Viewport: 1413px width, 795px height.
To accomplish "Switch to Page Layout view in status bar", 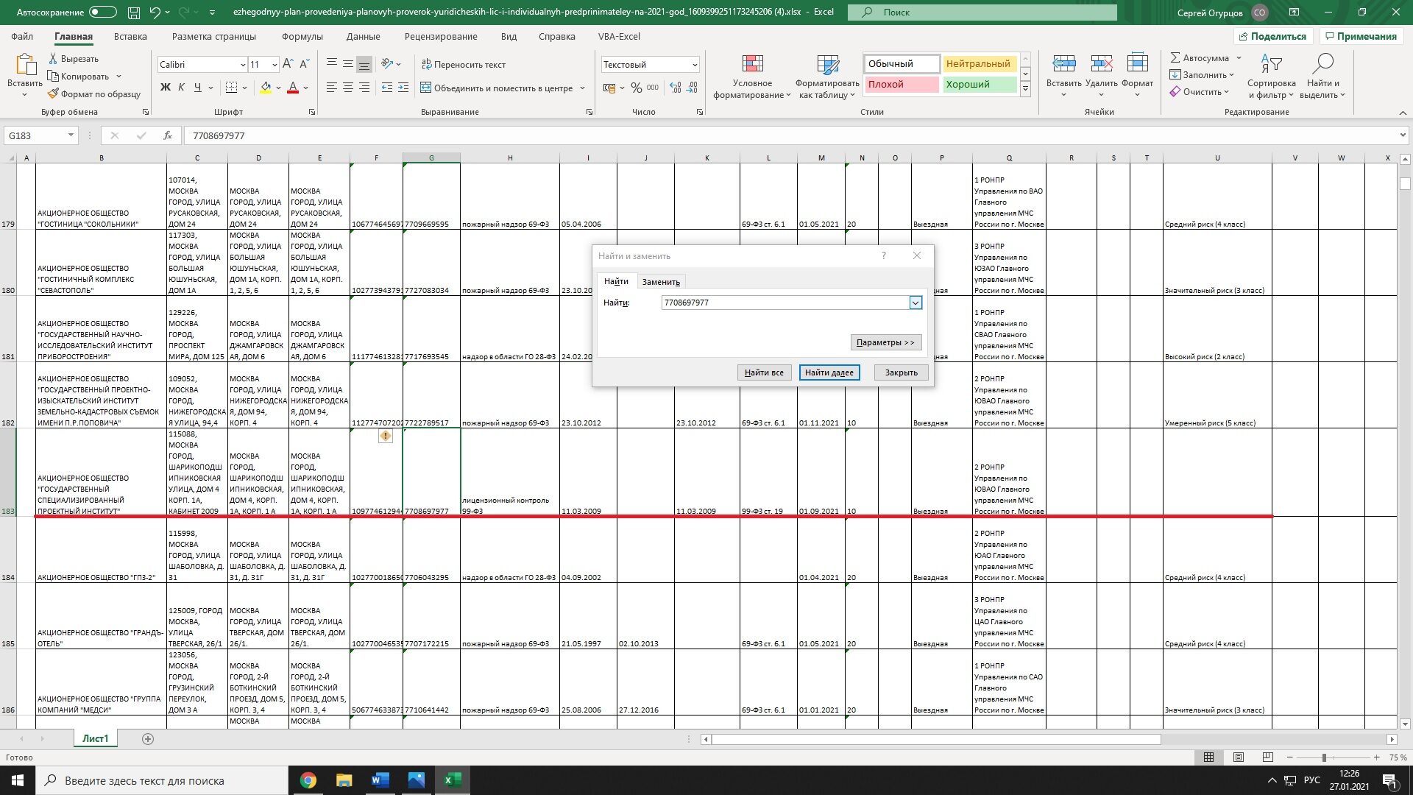I will click(1239, 757).
